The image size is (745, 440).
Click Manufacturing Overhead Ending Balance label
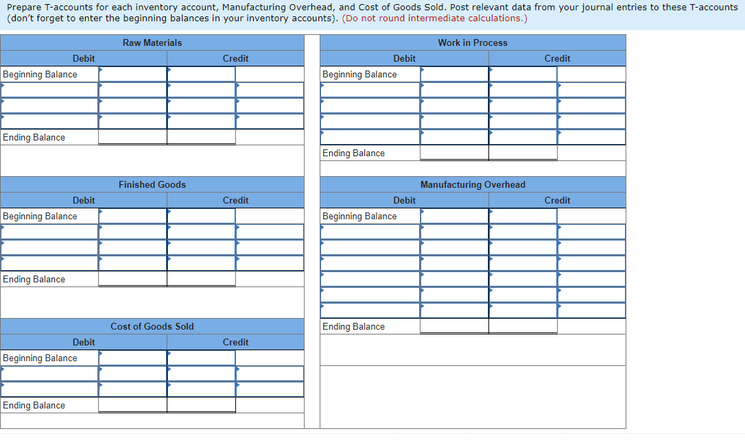pos(353,326)
